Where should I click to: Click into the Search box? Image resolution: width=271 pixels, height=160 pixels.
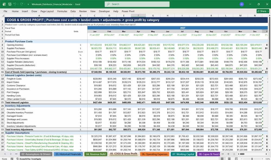[137, 4]
